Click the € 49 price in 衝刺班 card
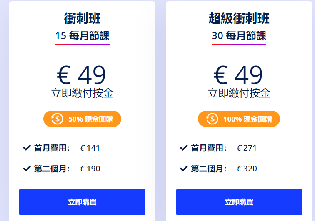The height and width of the screenshot is (221, 315). (81, 75)
